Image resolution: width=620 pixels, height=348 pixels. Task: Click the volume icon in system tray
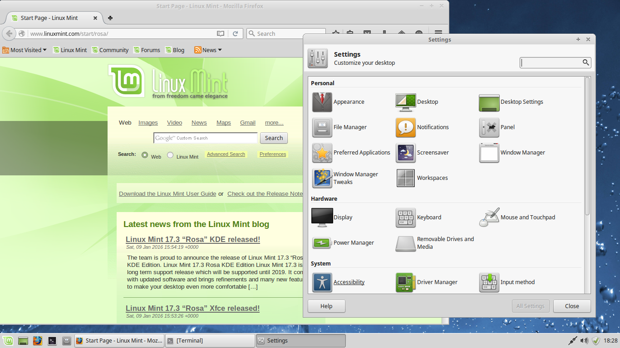584,340
